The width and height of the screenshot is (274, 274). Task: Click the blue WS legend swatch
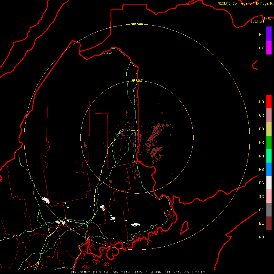coord(269,169)
